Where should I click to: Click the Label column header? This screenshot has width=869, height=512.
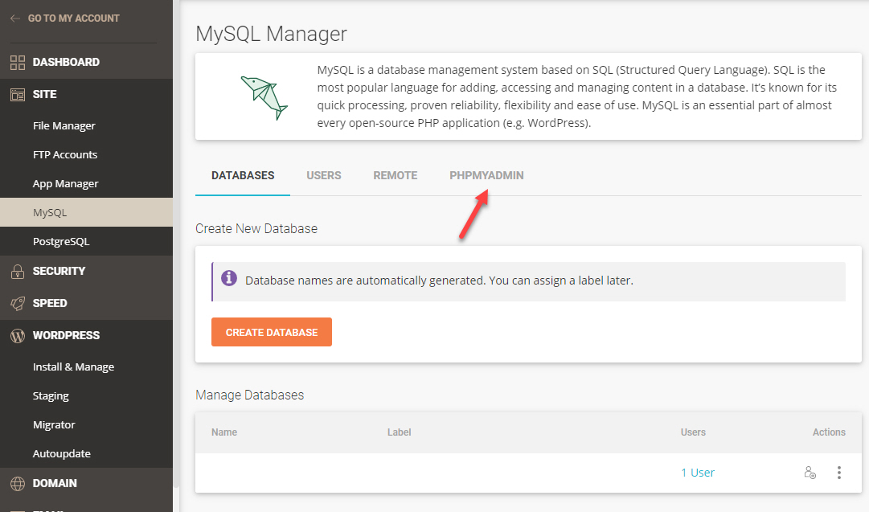[399, 432]
